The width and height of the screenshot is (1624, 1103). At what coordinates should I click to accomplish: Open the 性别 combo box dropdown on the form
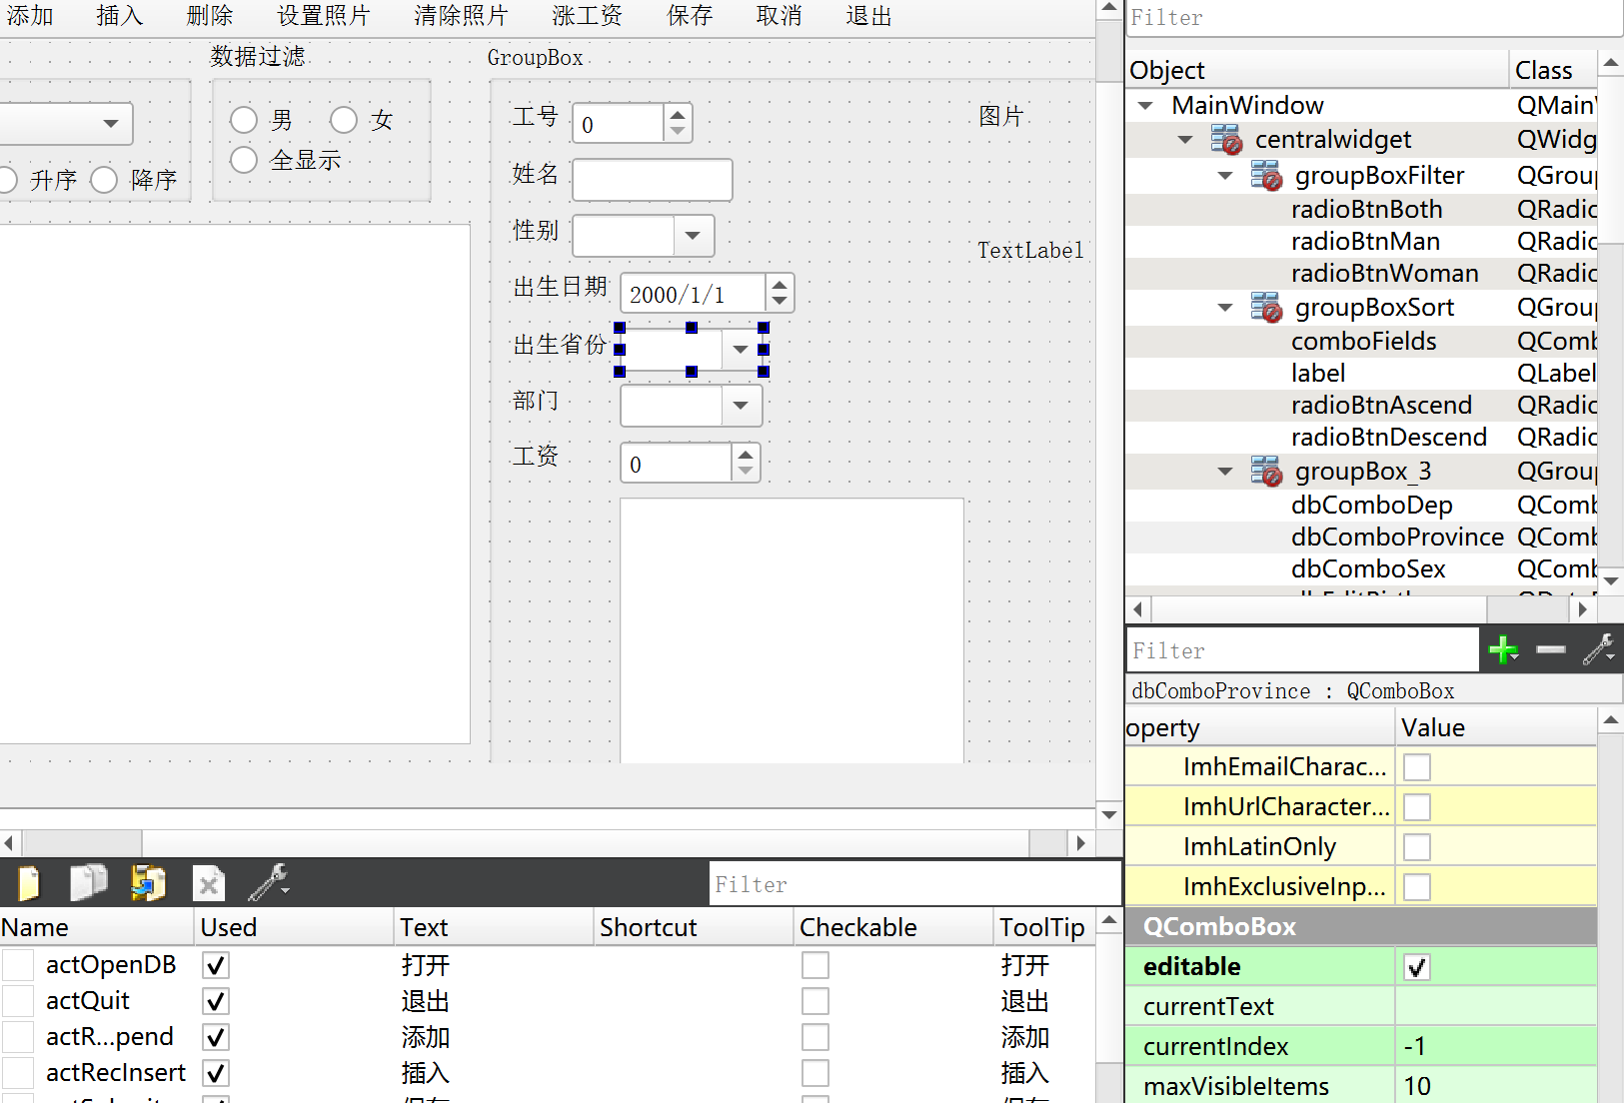[x=693, y=236]
